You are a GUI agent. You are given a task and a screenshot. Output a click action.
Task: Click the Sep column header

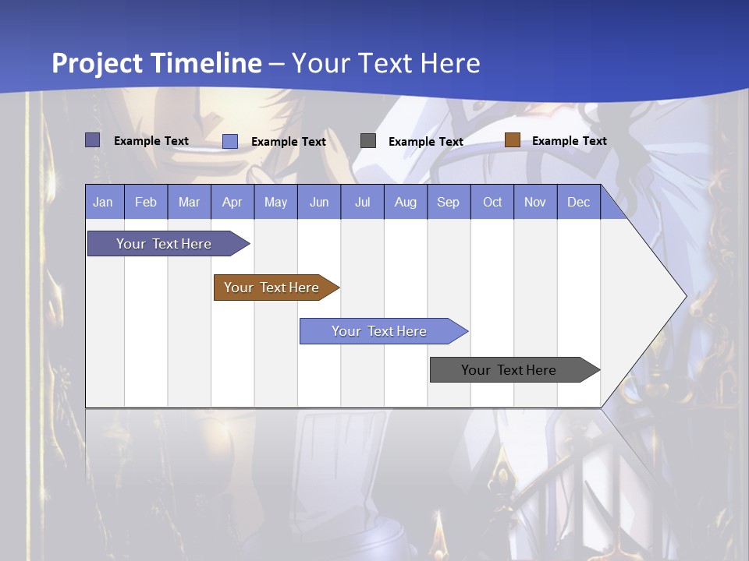(448, 202)
